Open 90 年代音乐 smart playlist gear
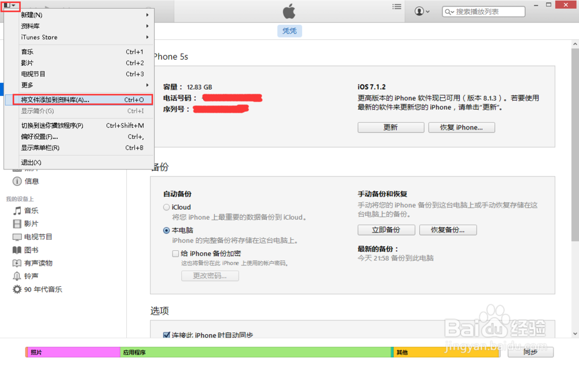The image size is (579, 366). click(x=17, y=289)
